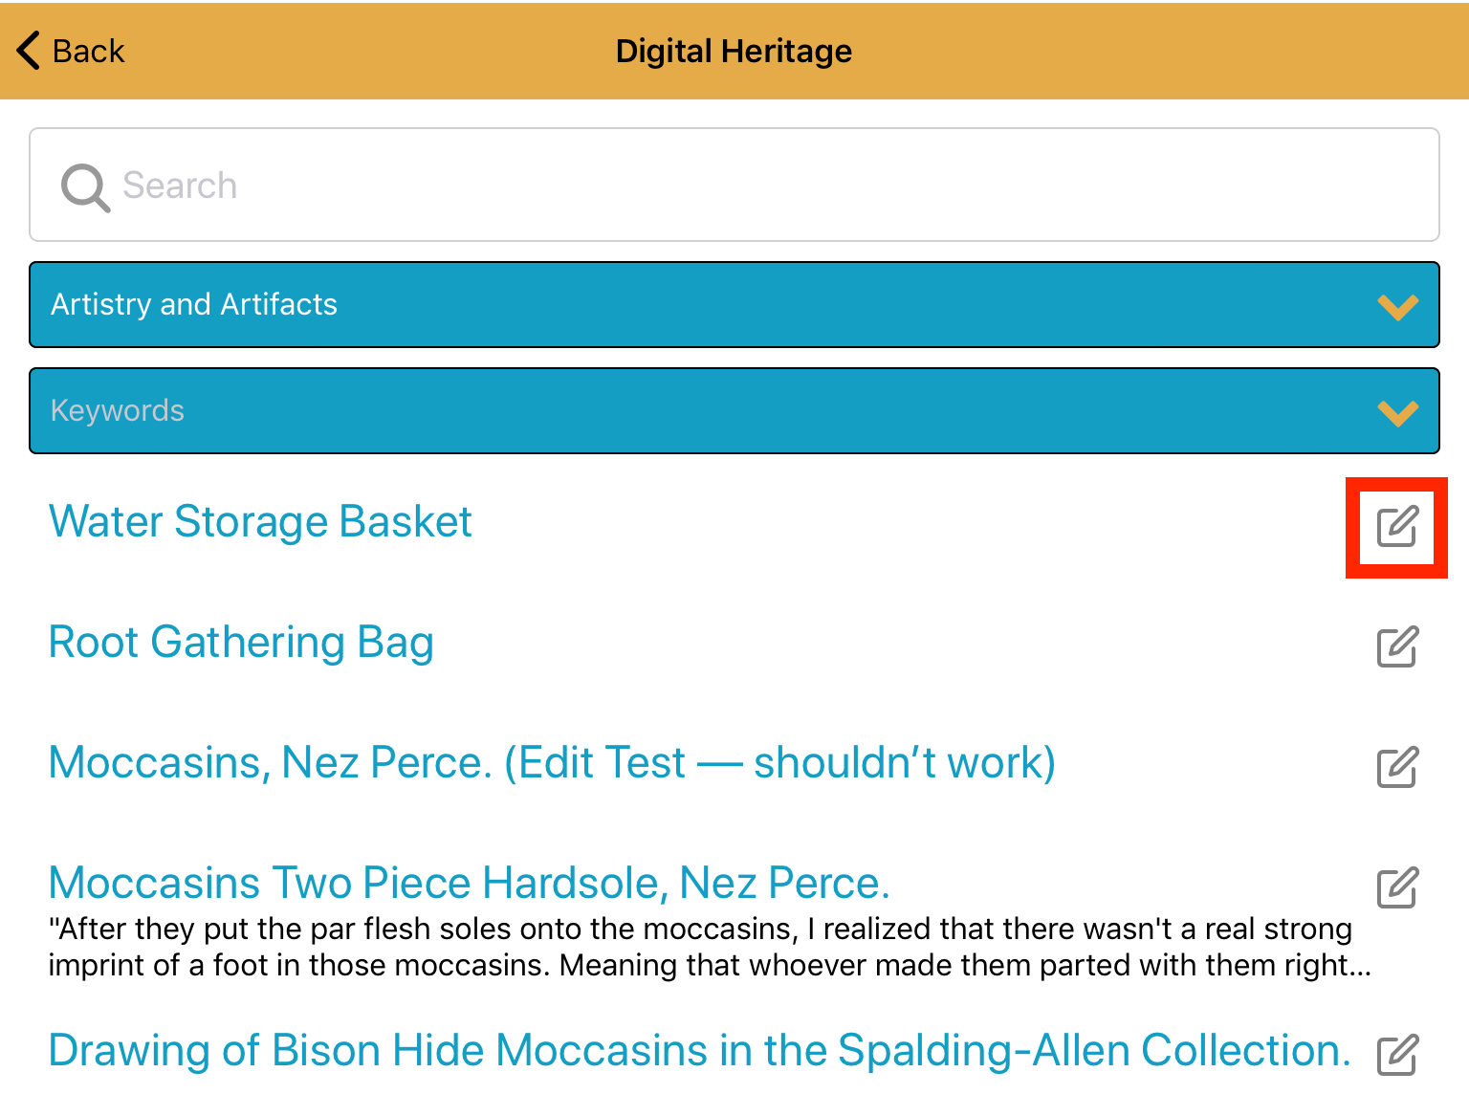Expand the Keywords chevron arrow
This screenshot has height=1094, width=1469.
pyautogui.click(x=1397, y=413)
